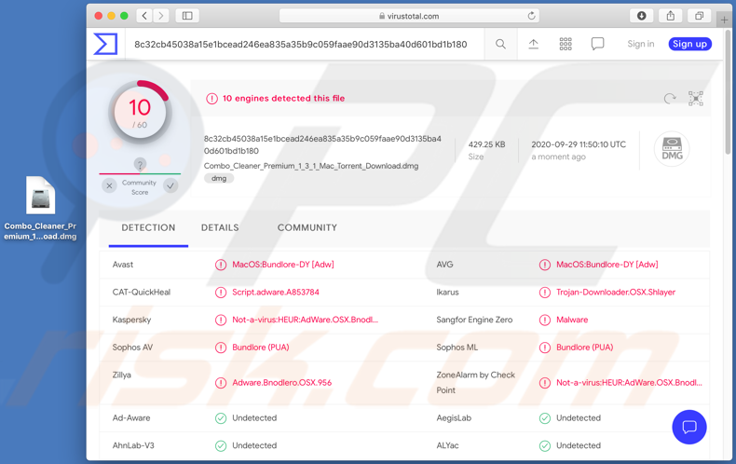Click the Avast detection alert icon
Image resolution: width=736 pixels, height=464 pixels.
tap(221, 265)
